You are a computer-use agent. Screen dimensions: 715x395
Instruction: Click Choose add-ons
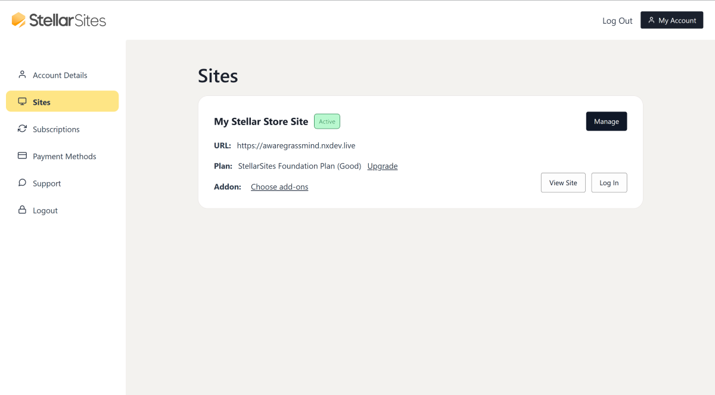[x=279, y=186]
